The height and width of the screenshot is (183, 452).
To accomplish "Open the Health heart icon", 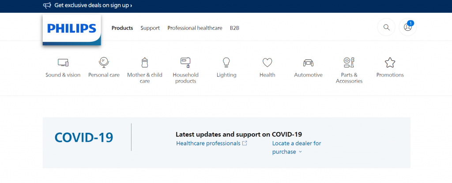I will (x=267, y=62).
